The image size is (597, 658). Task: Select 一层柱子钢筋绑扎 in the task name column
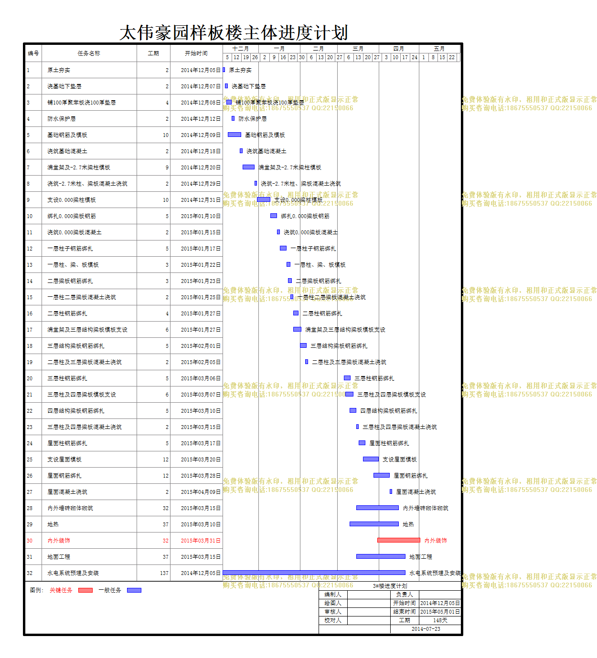point(70,249)
